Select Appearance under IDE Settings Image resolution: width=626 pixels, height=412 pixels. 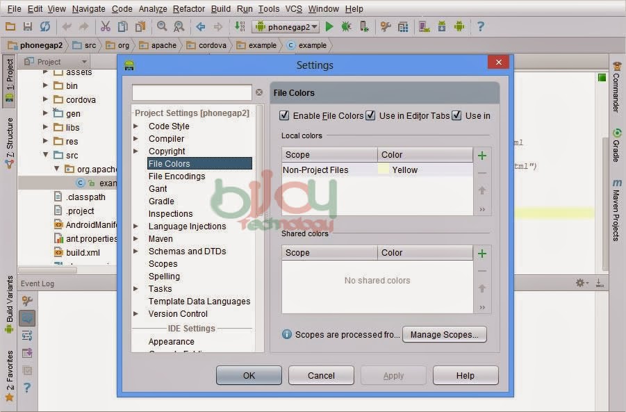(x=172, y=341)
